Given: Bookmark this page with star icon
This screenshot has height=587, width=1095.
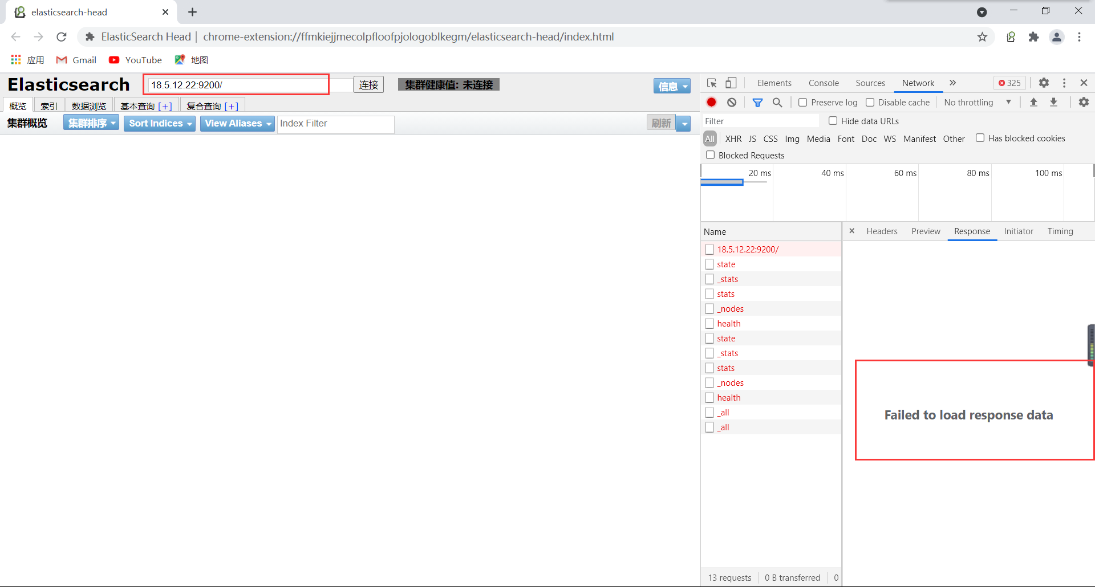Looking at the screenshot, I should pos(982,37).
